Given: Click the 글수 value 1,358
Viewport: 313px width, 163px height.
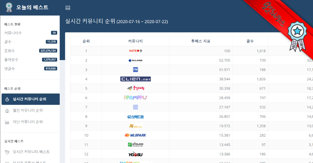Looking at the screenshot, I should click(x=261, y=126).
